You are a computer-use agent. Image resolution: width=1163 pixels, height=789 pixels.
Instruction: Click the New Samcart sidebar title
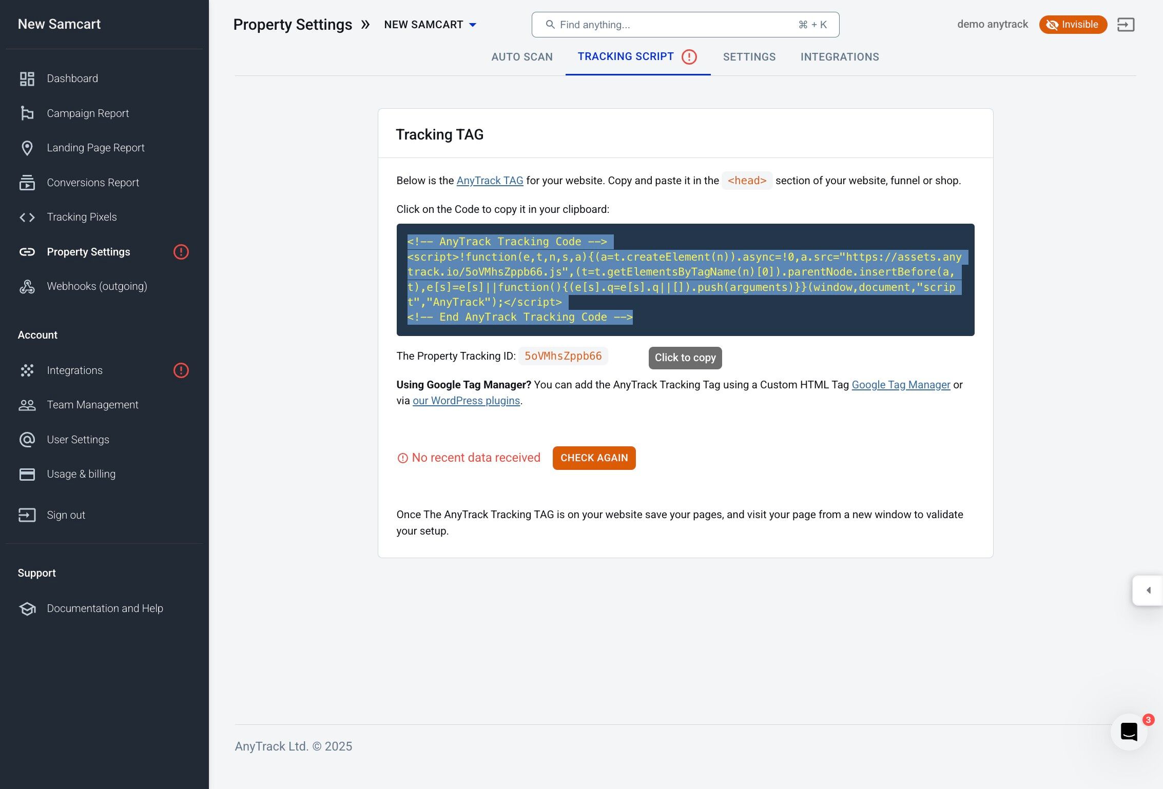tap(59, 24)
